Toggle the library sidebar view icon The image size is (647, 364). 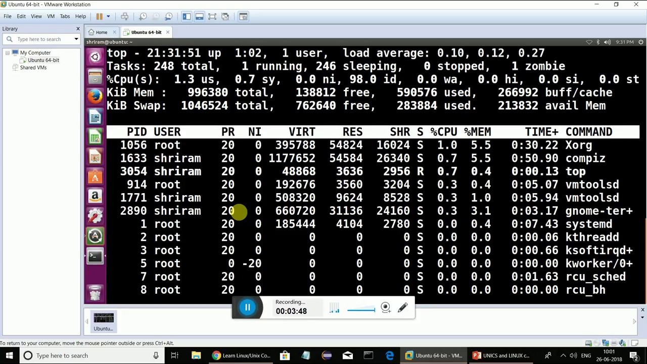[187, 17]
